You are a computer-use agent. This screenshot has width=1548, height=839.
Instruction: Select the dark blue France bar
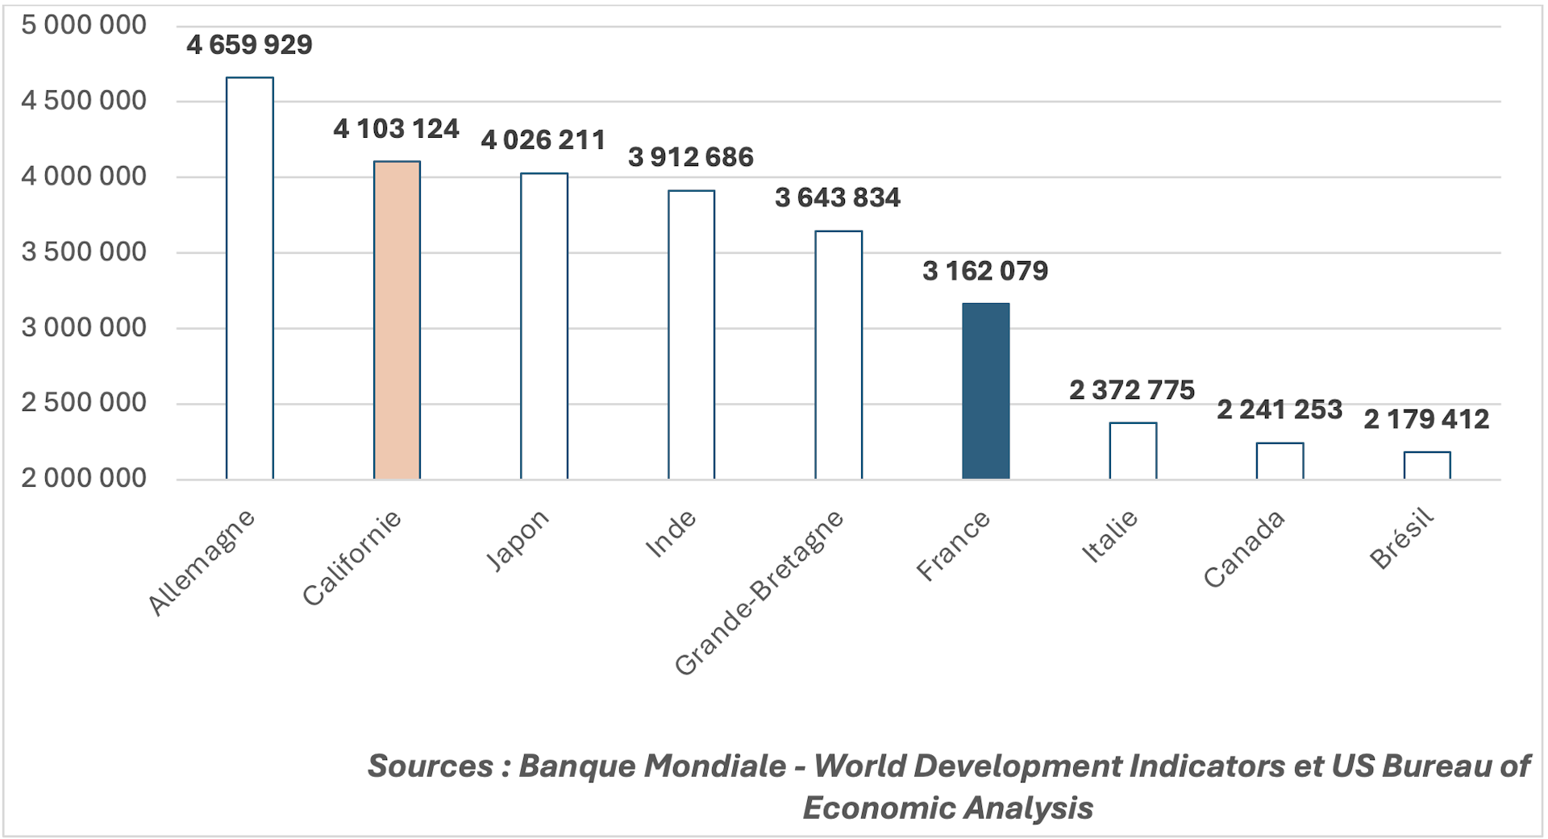985,391
